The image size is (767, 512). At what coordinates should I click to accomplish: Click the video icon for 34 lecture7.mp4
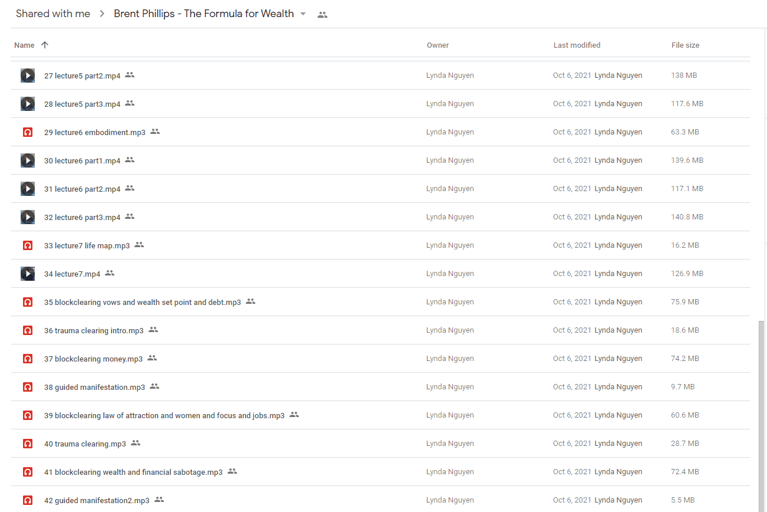tap(28, 274)
